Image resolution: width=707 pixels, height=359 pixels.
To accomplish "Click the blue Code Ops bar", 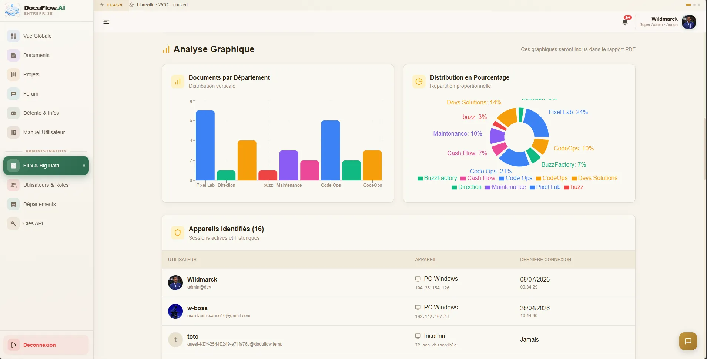I will pyautogui.click(x=331, y=150).
